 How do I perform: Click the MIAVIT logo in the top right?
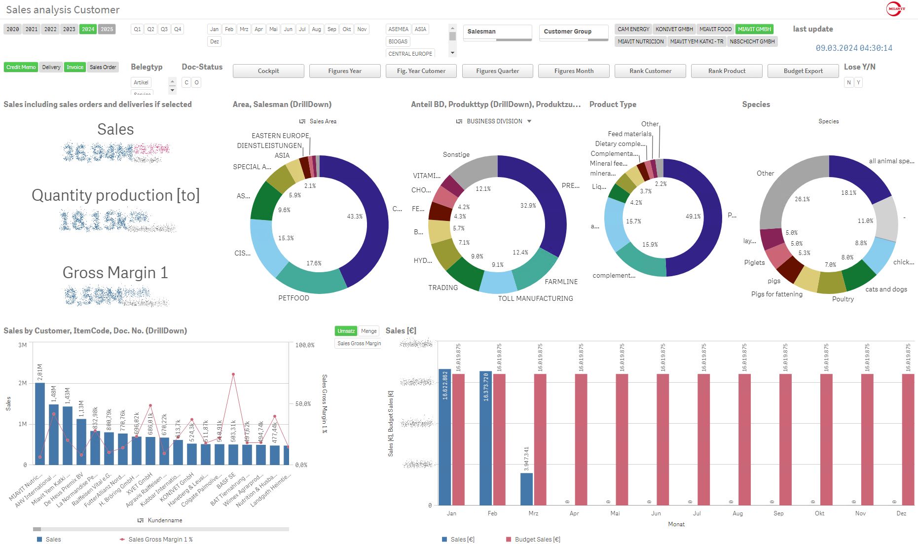click(896, 8)
